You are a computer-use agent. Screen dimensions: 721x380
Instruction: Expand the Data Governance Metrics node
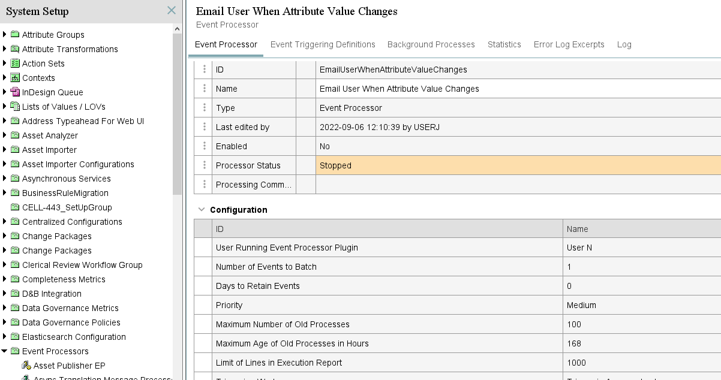click(x=5, y=308)
